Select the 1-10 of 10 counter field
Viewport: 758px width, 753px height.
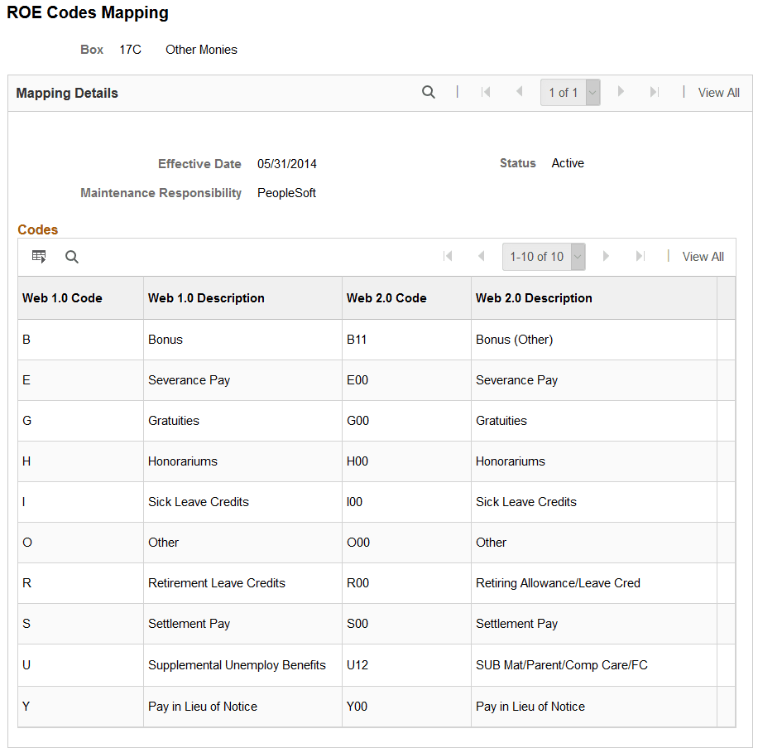(536, 257)
